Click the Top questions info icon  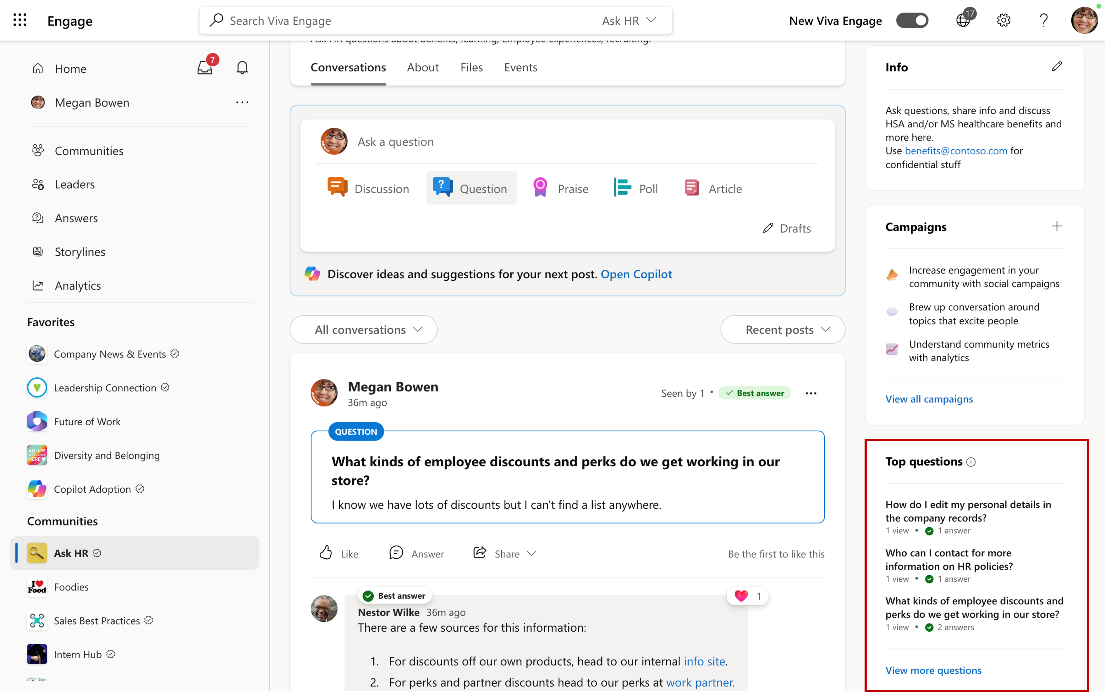[x=971, y=462]
